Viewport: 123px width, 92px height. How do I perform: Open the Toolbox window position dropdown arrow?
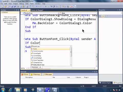(x=15, y=10)
